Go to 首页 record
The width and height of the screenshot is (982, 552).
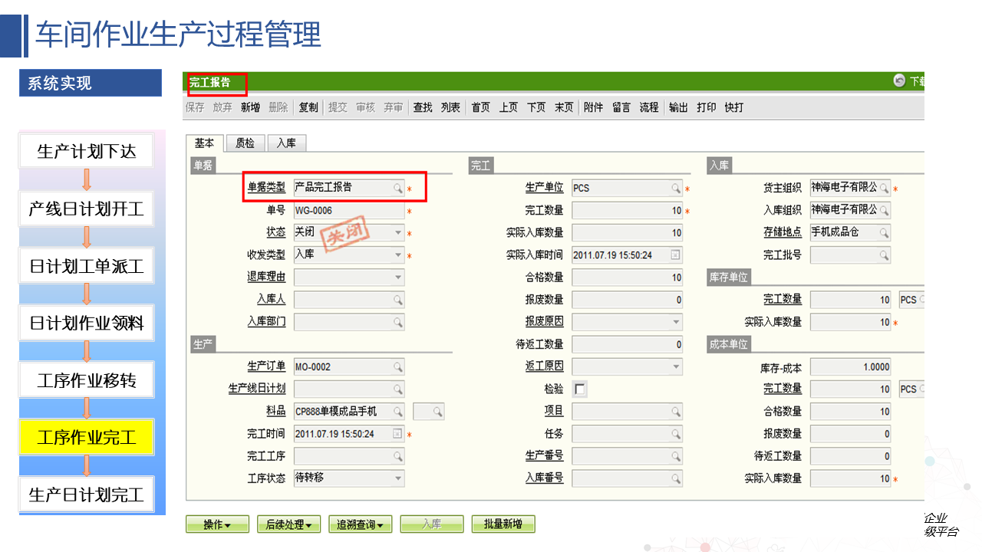coord(481,107)
